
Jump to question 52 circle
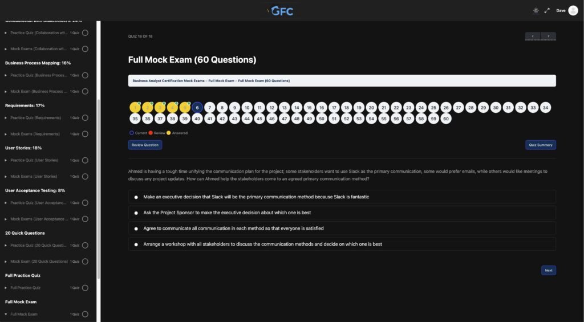(346, 119)
